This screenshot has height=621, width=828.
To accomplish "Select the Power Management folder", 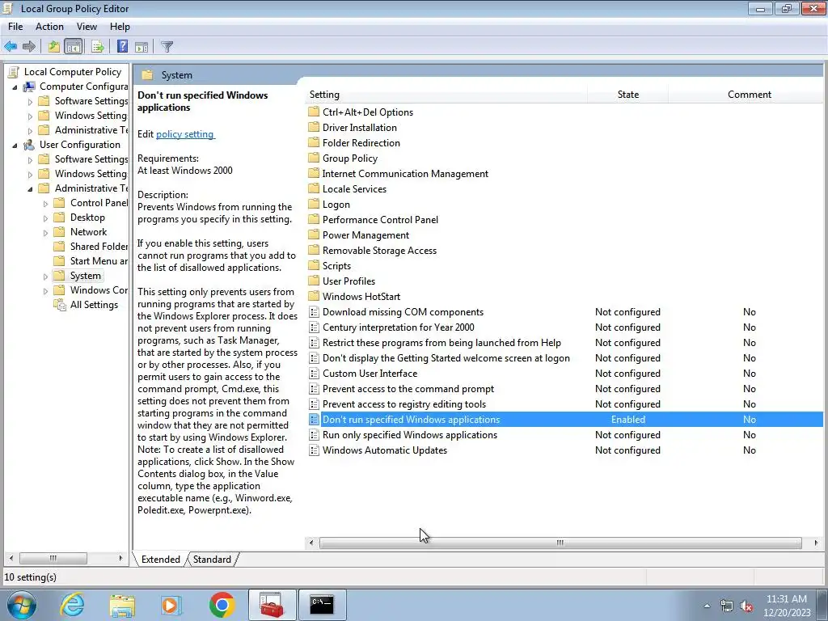I will pyautogui.click(x=365, y=235).
